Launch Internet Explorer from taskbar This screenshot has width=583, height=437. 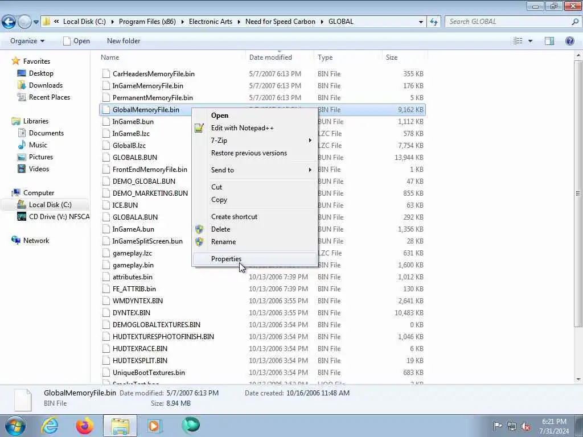(x=50, y=426)
